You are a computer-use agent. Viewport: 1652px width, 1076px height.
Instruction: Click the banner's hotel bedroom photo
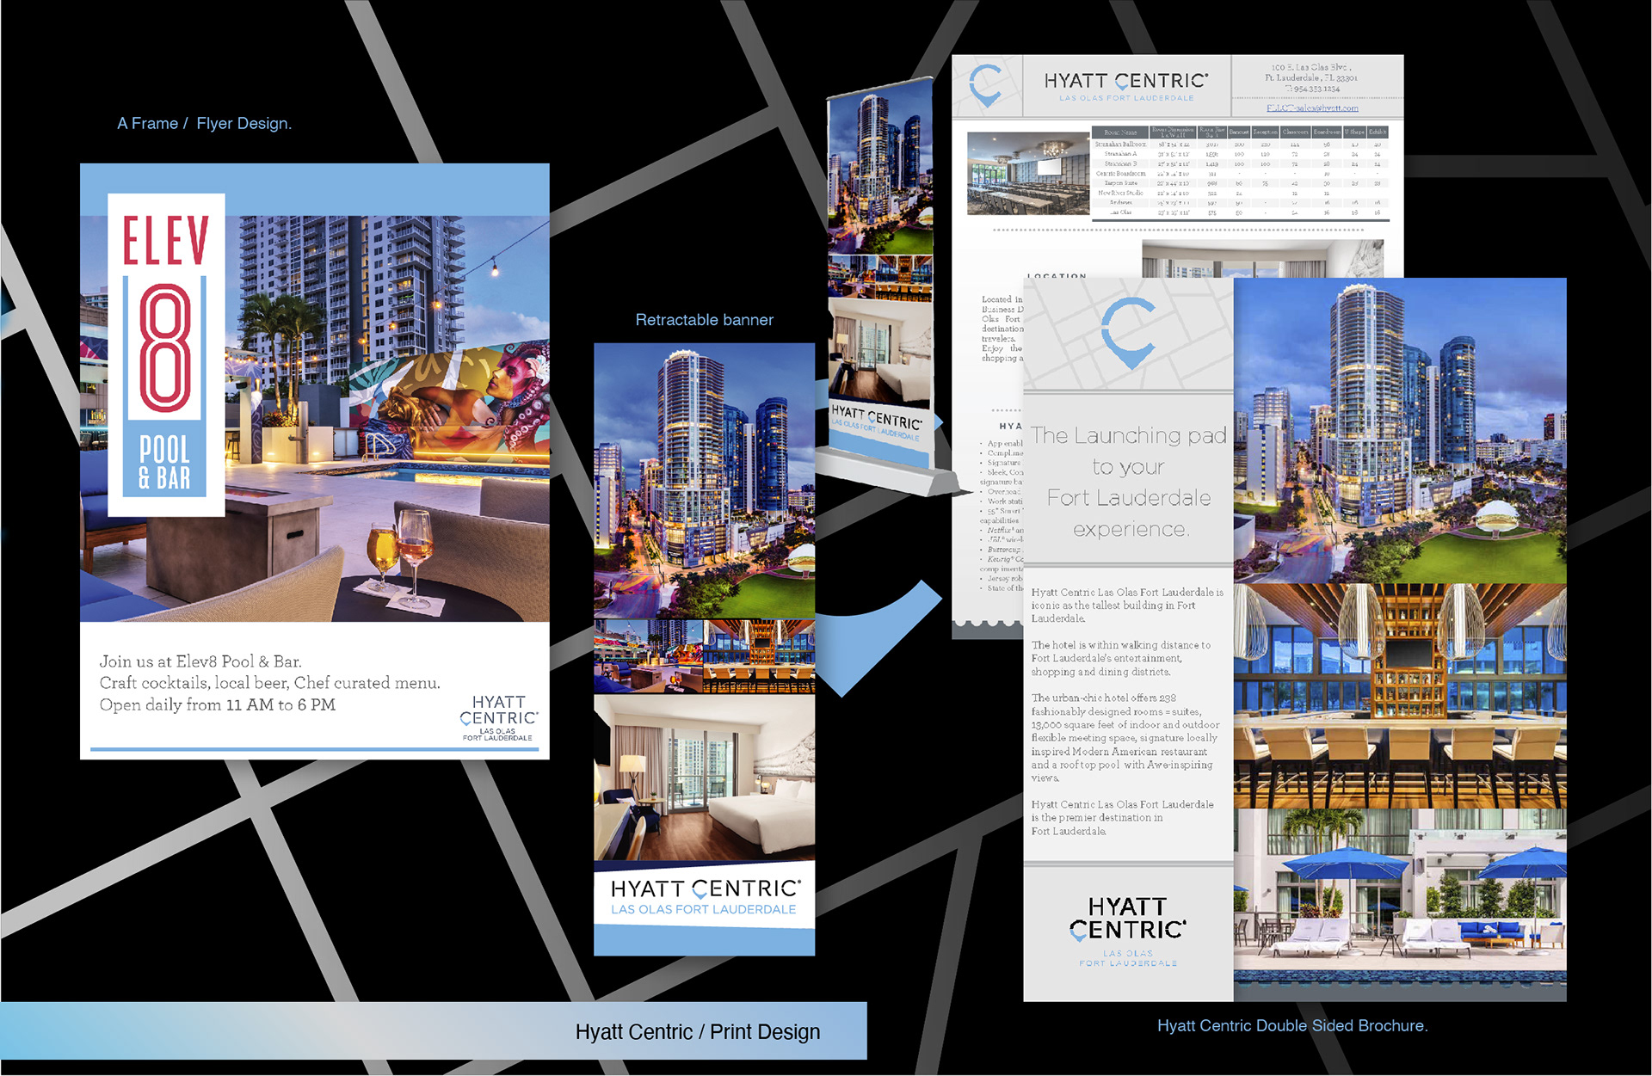[704, 778]
